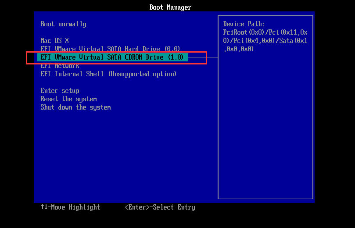Open Enter setup option

click(60, 91)
